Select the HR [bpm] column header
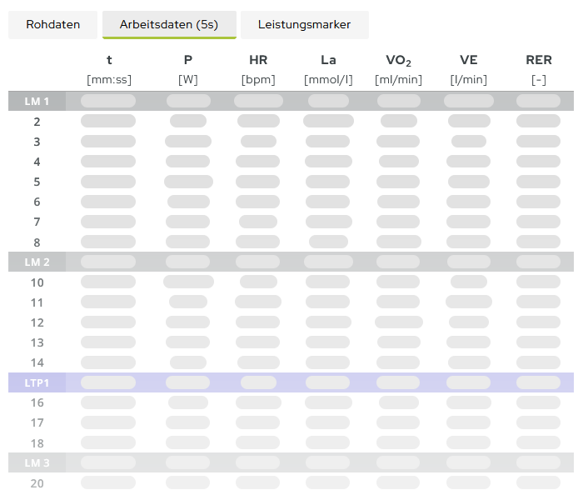This screenshot has height=500, width=583. click(258, 69)
